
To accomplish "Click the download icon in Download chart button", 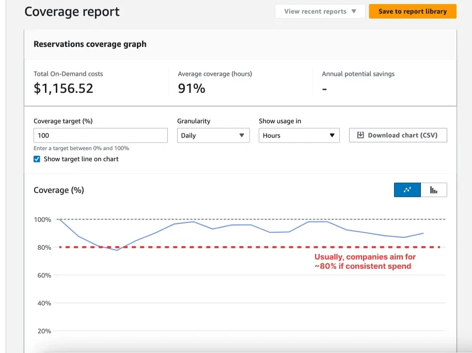I will 360,135.
